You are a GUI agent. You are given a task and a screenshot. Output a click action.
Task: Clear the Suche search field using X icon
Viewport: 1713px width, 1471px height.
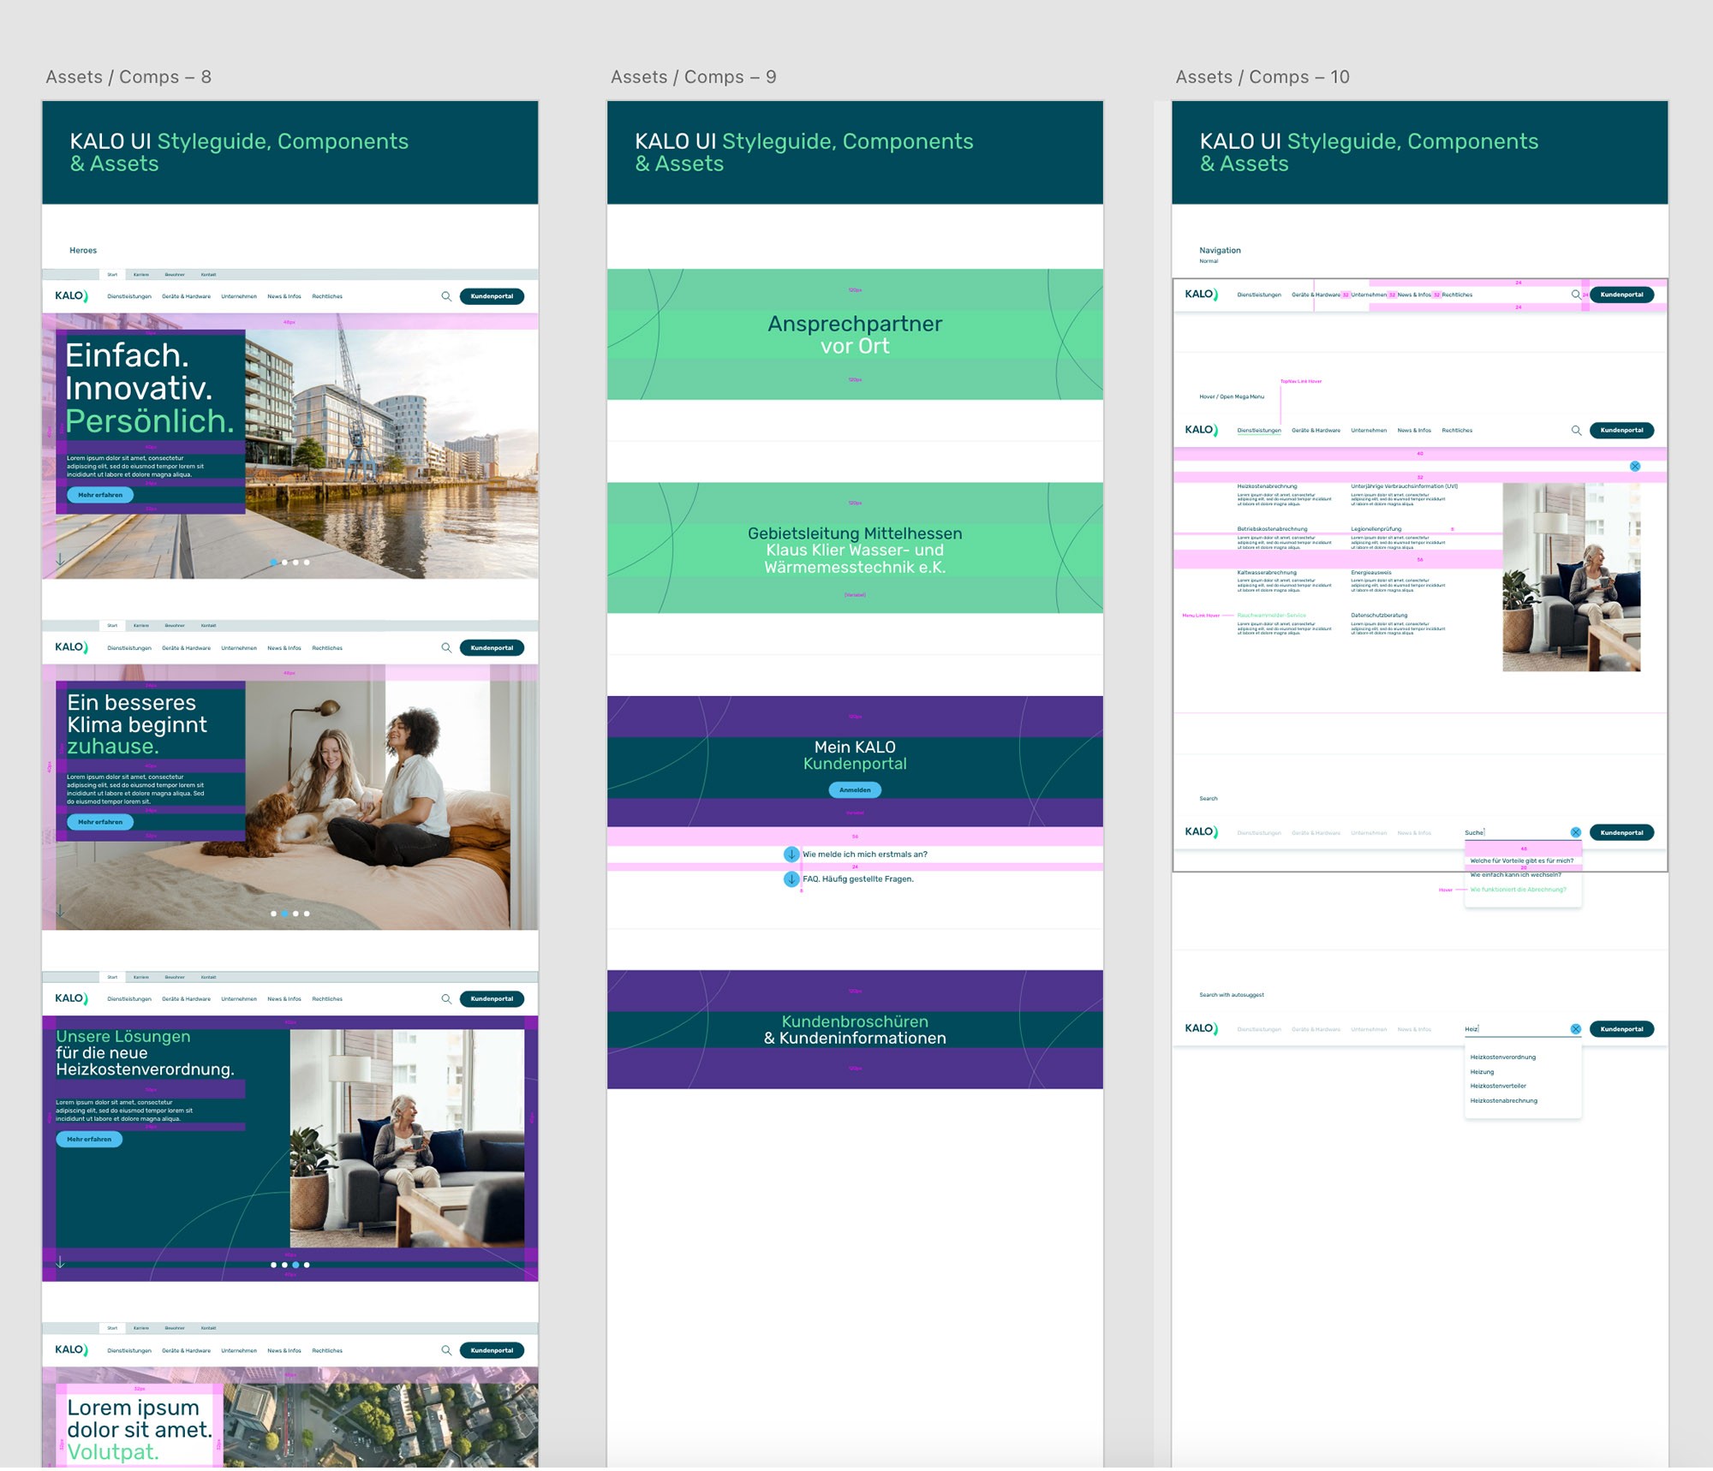click(x=1575, y=833)
